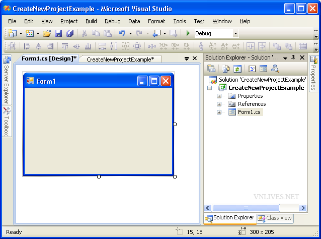Viewport: 321px width, 239px height.
Task: Switch to the CreateNewProjectExample* tab
Action: 120,59
